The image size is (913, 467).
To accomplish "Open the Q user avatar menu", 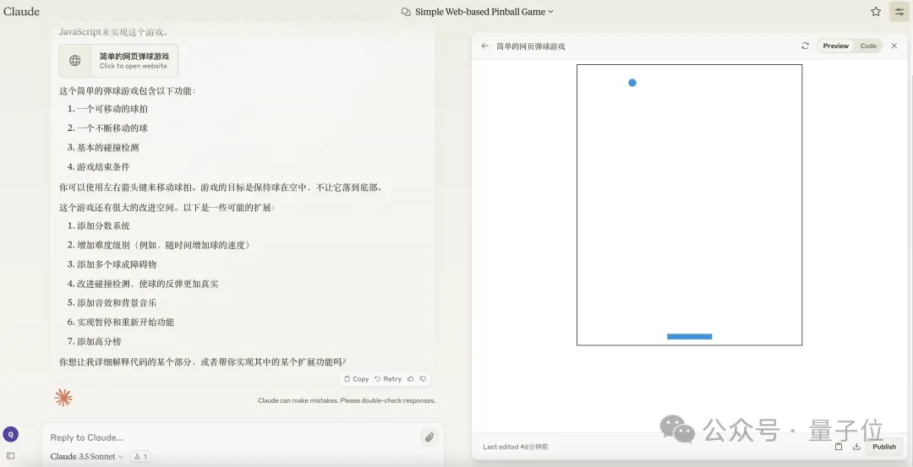I will (x=10, y=434).
